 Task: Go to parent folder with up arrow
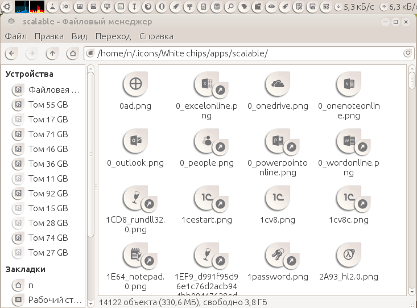[x=52, y=54]
